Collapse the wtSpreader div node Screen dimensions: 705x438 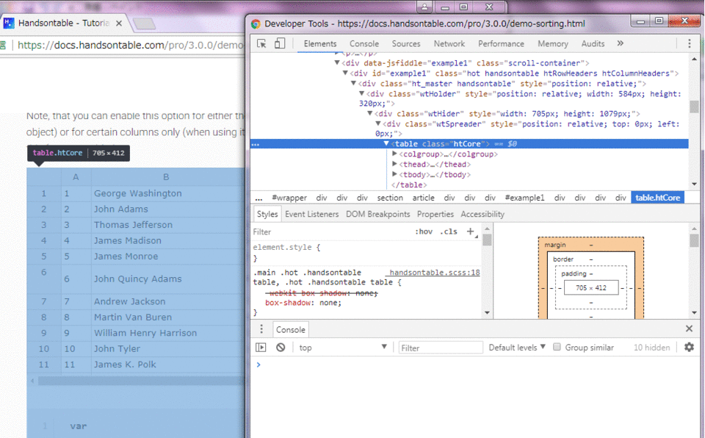(x=377, y=123)
